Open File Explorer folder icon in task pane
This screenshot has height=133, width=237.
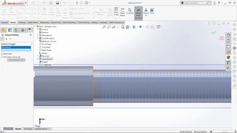[x=228, y=46]
